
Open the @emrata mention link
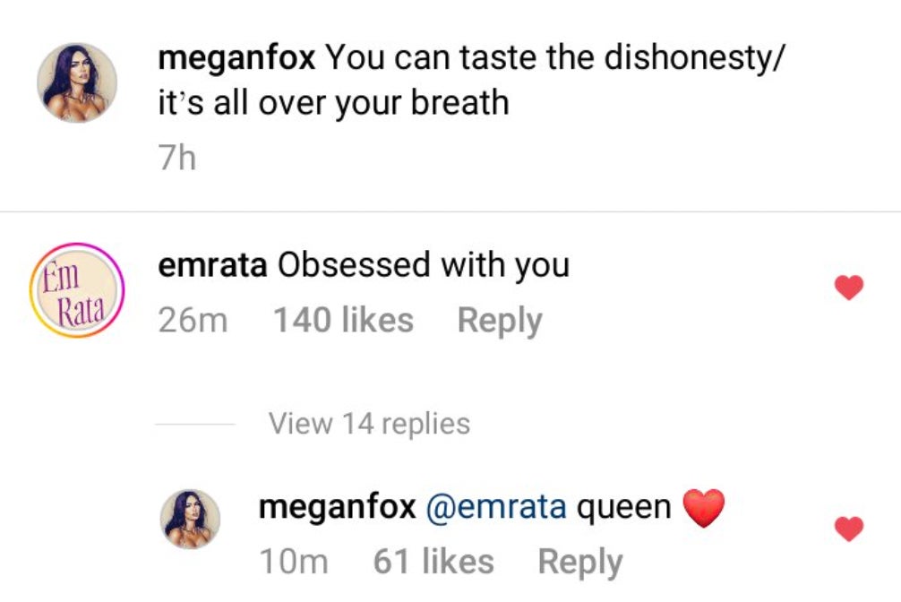tap(496, 507)
